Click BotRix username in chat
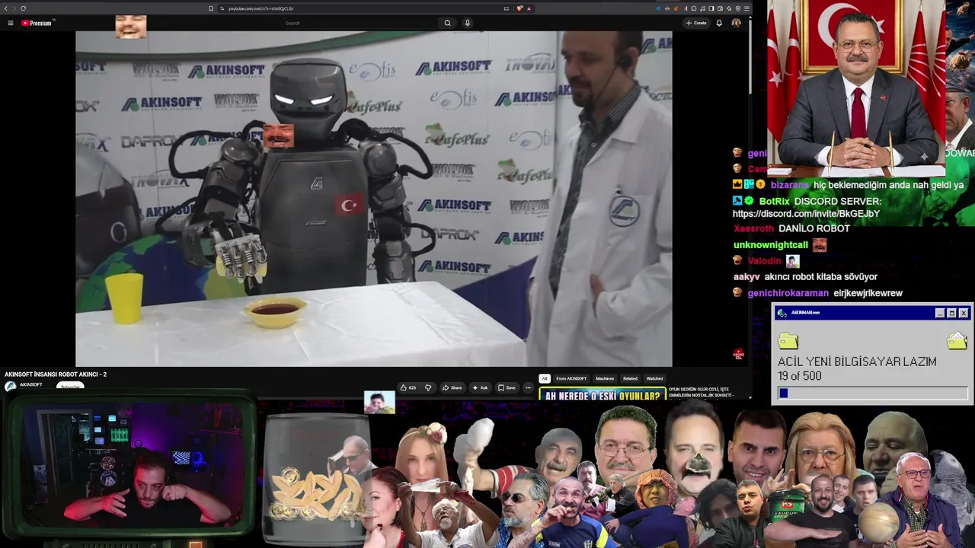Screen dimensions: 975x548 coord(774,201)
